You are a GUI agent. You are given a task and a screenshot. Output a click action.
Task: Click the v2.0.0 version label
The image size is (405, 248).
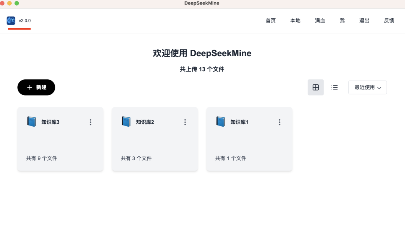pyautogui.click(x=25, y=21)
